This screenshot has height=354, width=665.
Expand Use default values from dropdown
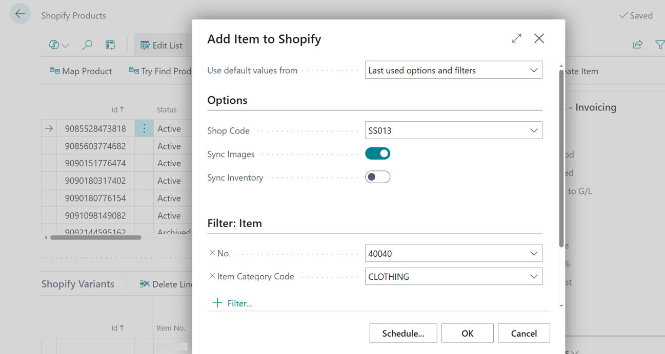[534, 70]
